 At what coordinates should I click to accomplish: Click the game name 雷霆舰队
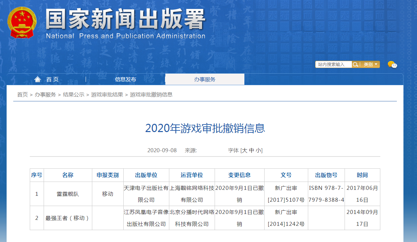(68, 194)
